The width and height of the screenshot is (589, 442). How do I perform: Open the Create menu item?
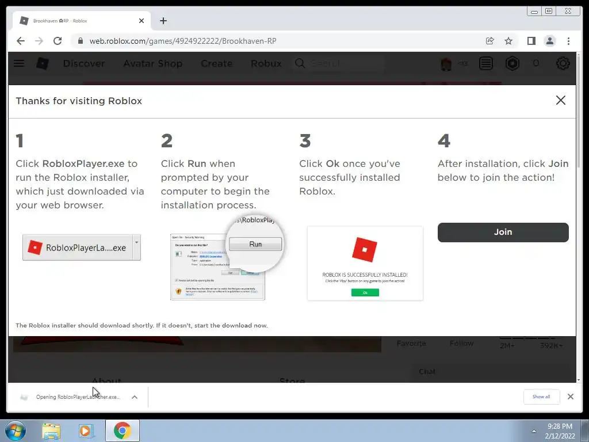pos(216,63)
